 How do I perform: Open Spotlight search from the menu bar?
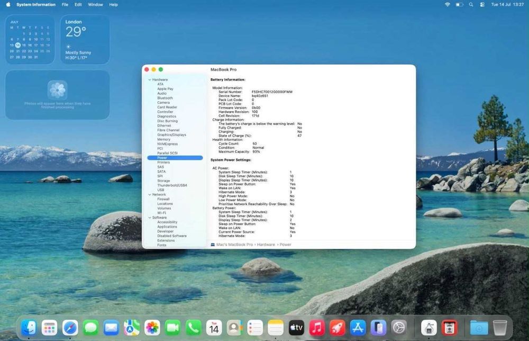pyautogui.click(x=471, y=4)
